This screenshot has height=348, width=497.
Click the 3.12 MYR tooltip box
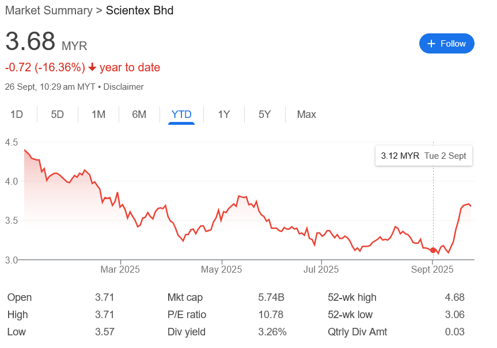[423, 156]
